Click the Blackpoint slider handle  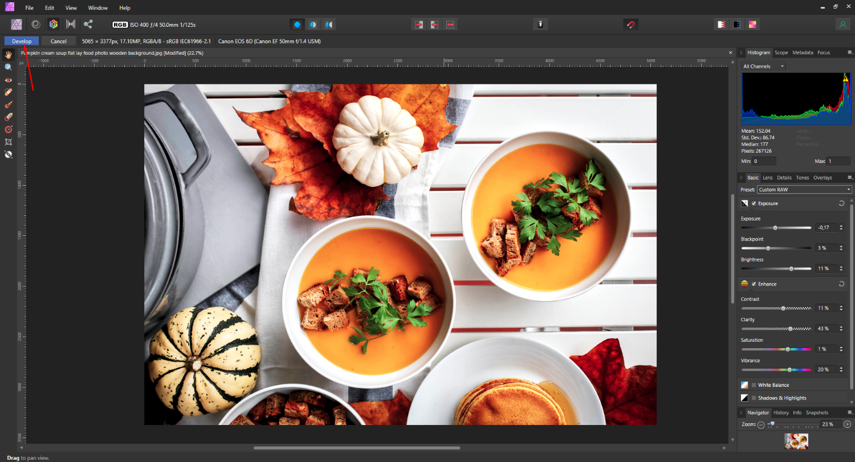click(x=768, y=248)
